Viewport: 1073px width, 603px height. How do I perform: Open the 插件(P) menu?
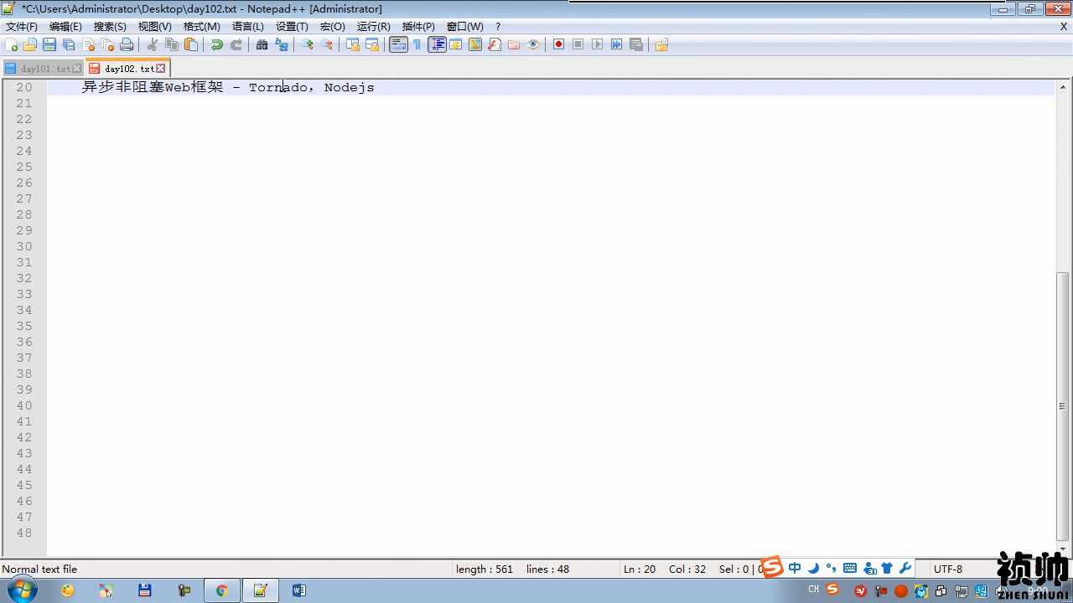(418, 27)
